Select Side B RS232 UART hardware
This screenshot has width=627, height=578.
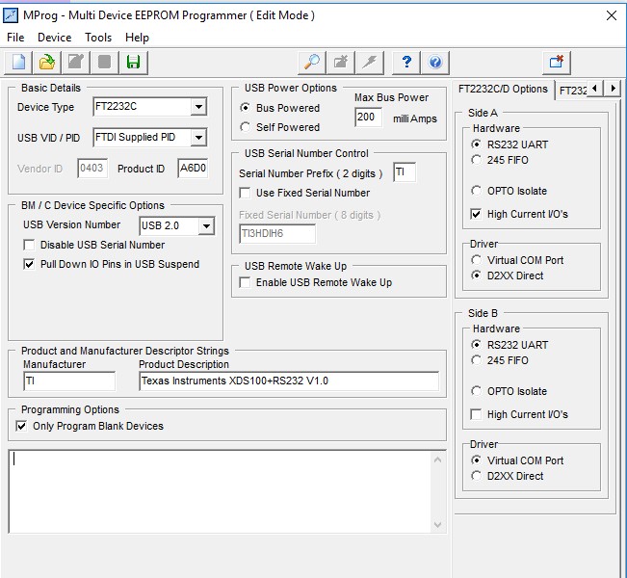[x=509, y=345]
